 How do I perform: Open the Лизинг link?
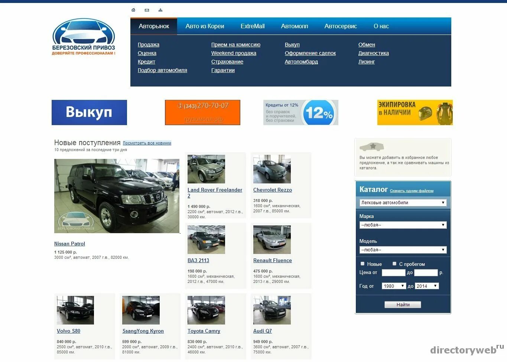click(x=367, y=62)
